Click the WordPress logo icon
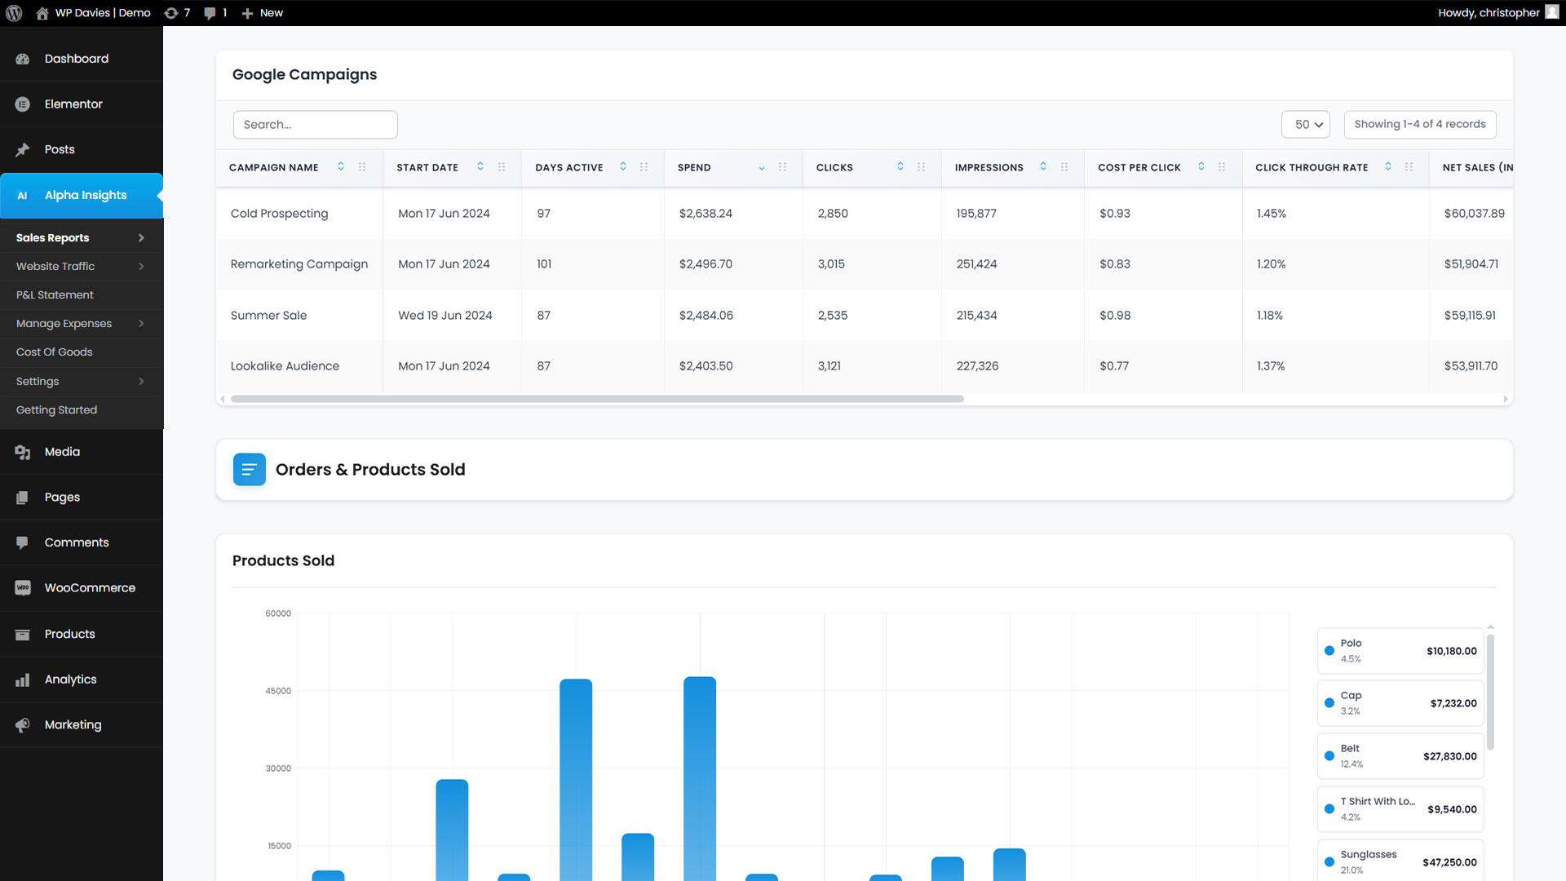Image resolution: width=1566 pixels, height=881 pixels. tap(14, 13)
